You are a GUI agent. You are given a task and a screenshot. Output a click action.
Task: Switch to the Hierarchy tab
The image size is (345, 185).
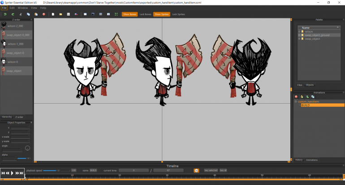click(7, 117)
